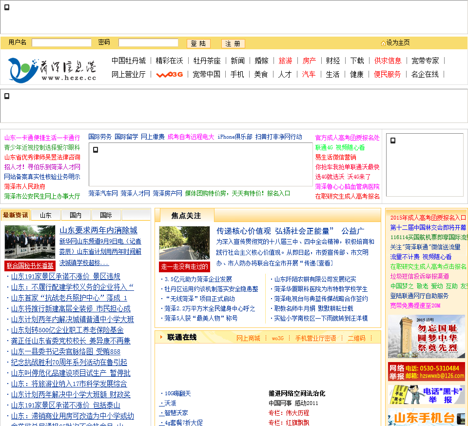
Task: Open 精彩在沃 navigation item
Action: [x=169, y=61]
